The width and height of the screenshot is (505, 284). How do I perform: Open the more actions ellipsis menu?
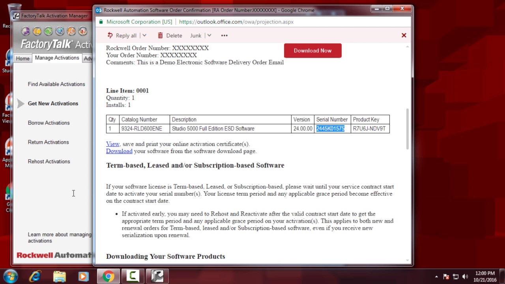224,35
